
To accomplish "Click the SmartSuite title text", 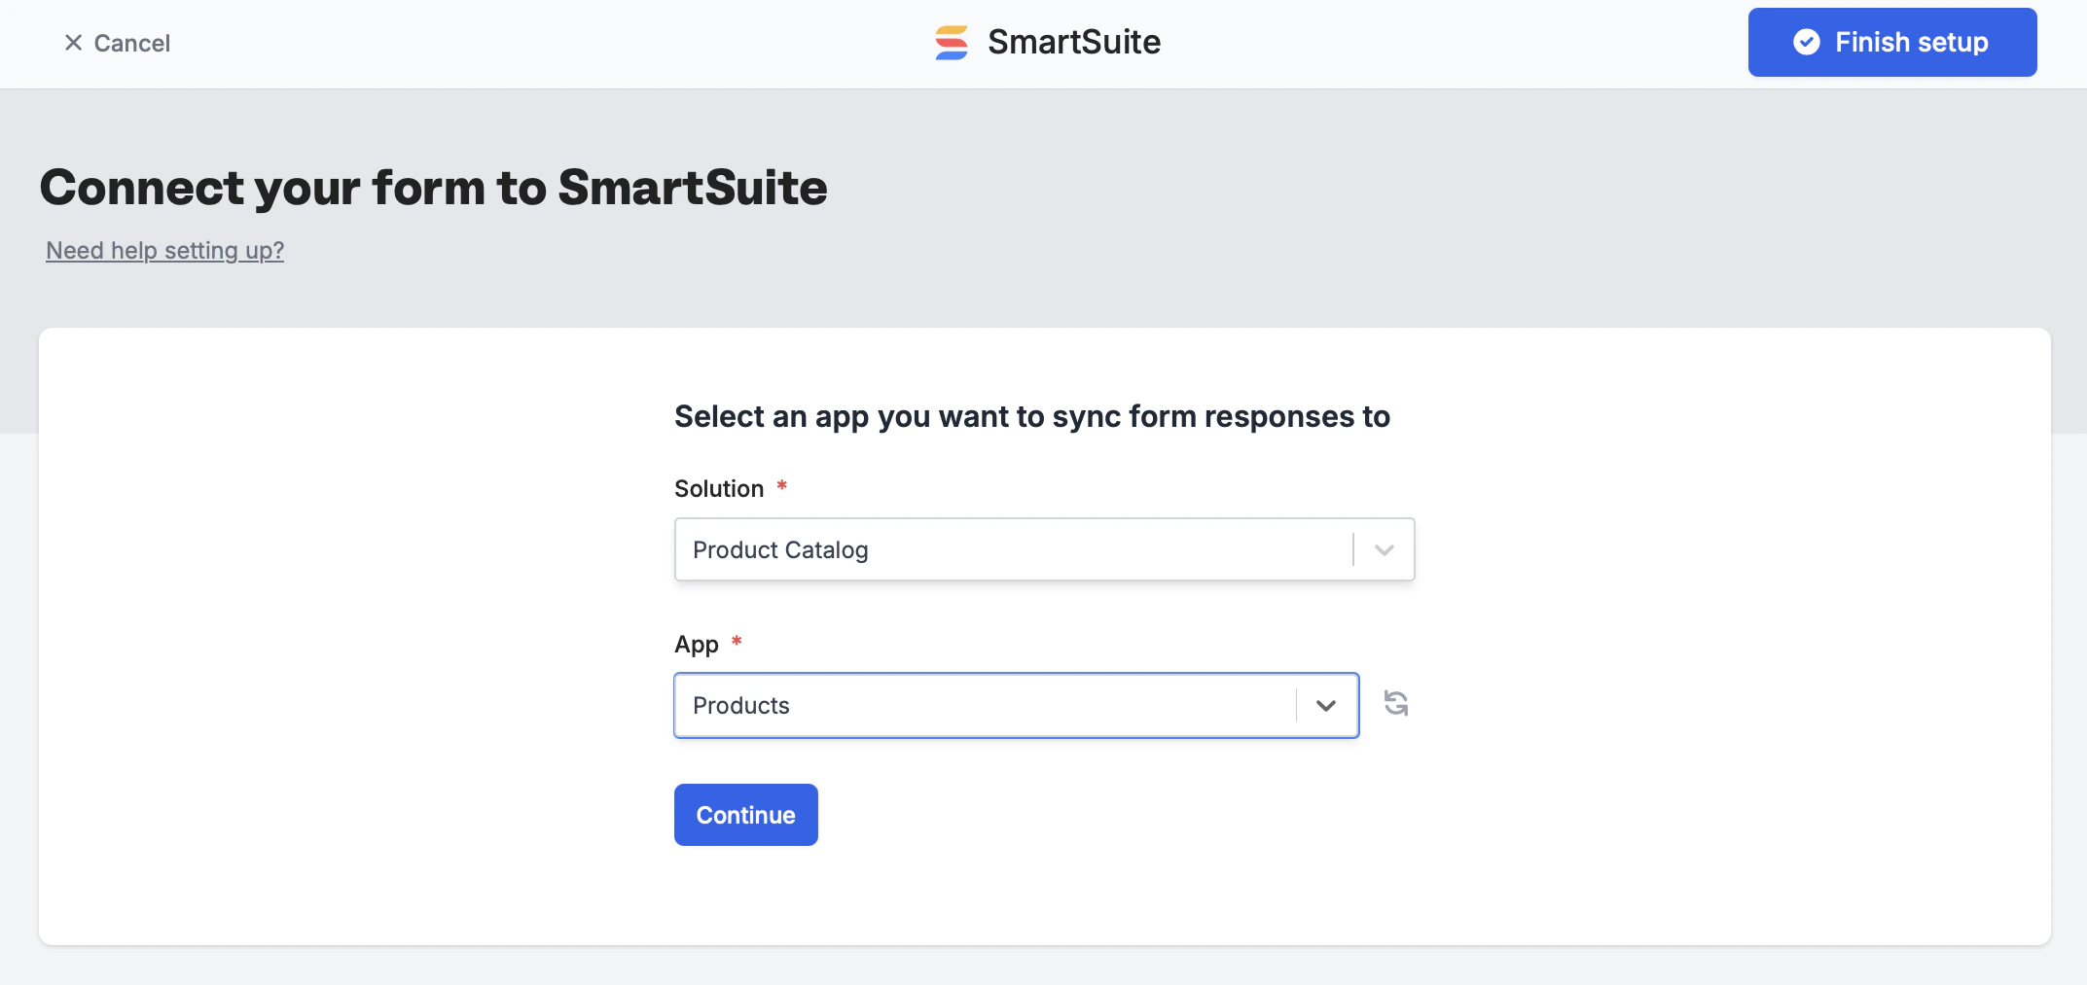I will pos(1074,42).
